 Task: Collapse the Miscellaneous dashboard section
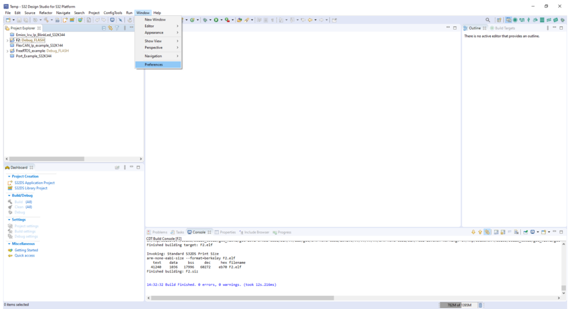[x=9, y=244]
